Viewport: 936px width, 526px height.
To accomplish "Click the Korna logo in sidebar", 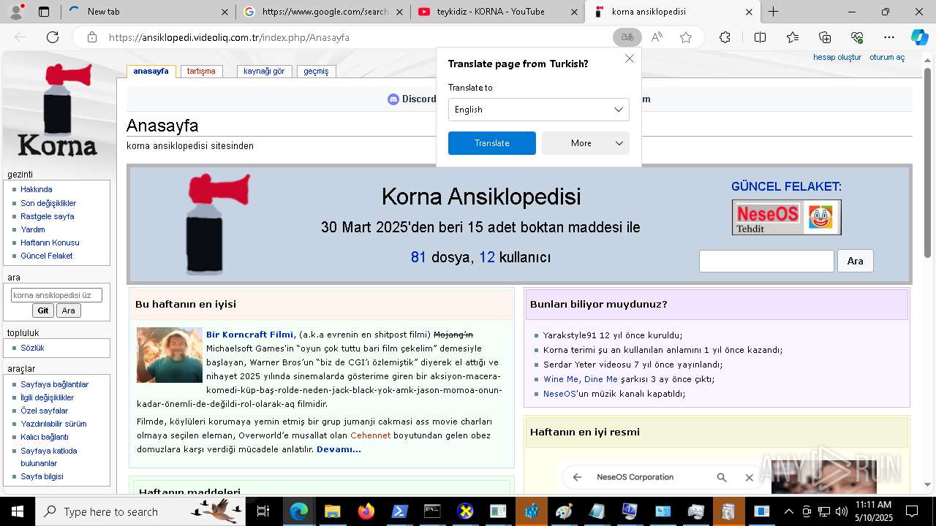I will tap(58, 110).
